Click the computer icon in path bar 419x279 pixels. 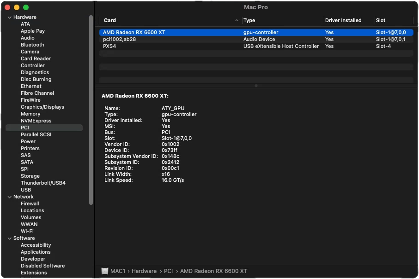pos(105,271)
